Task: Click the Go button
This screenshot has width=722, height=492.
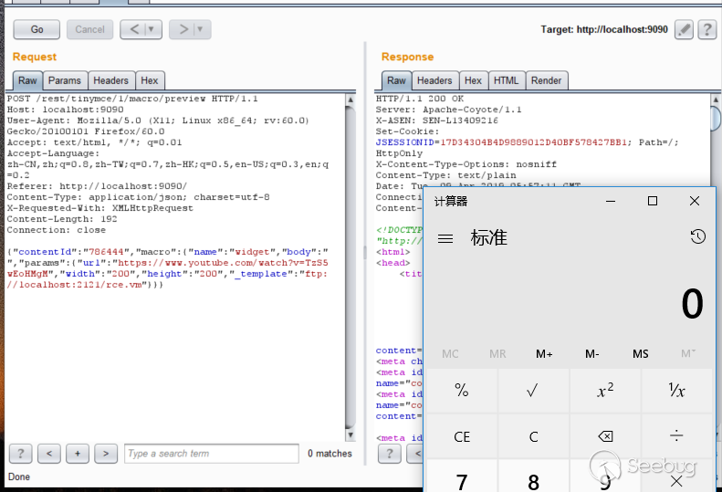Action: pyautogui.click(x=37, y=29)
